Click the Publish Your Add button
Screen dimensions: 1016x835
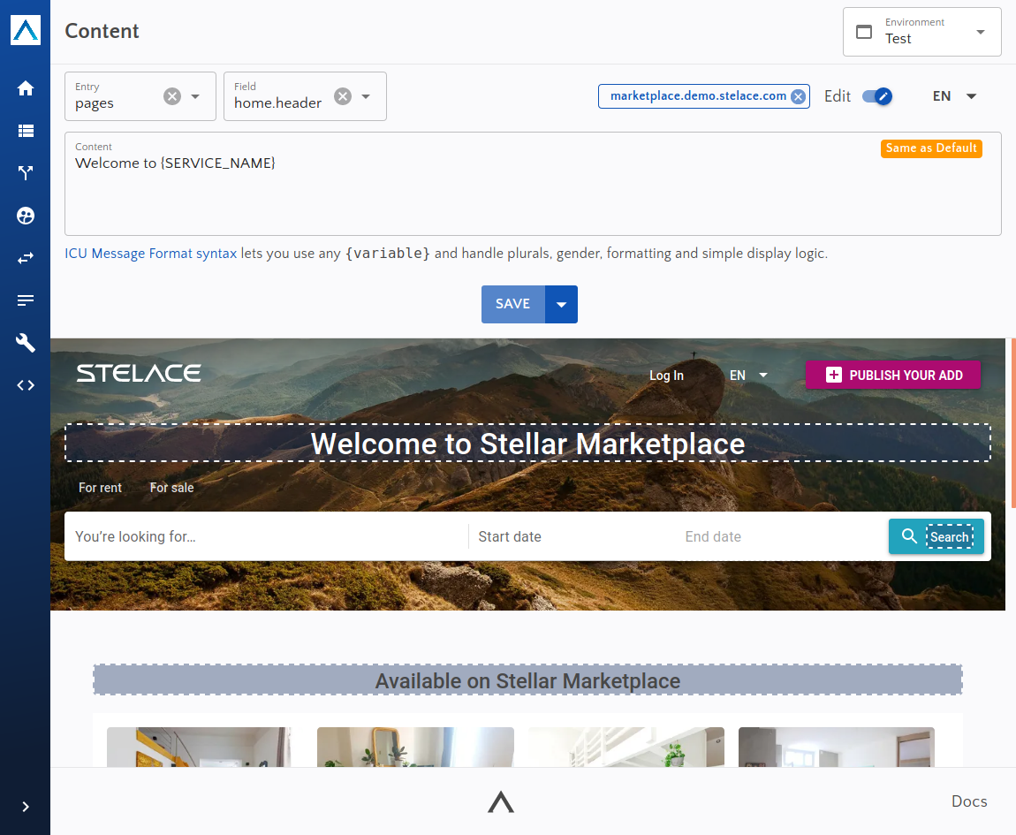893,376
